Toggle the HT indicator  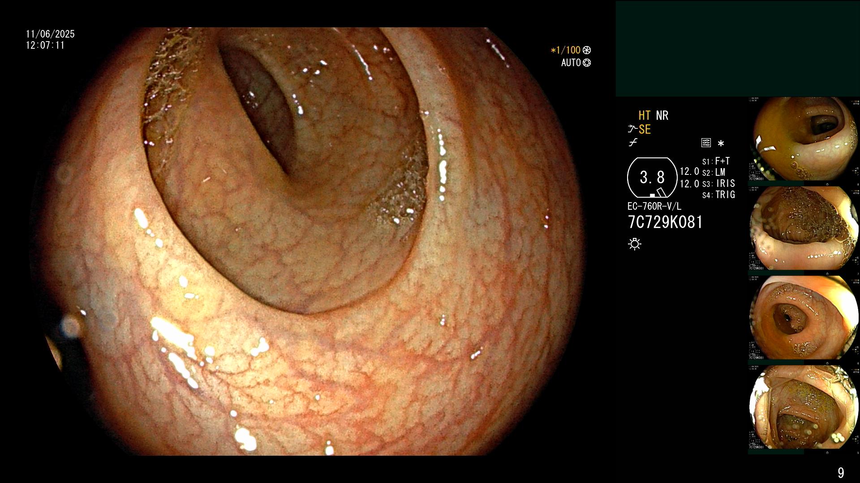pyautogui.click(x=645, y=115)
